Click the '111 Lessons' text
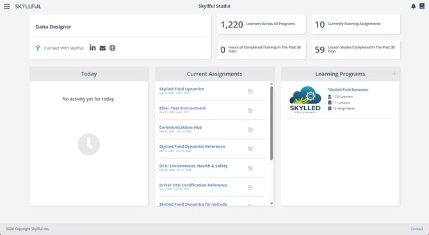This screenshot has width=429, height=235. [341, 102]
